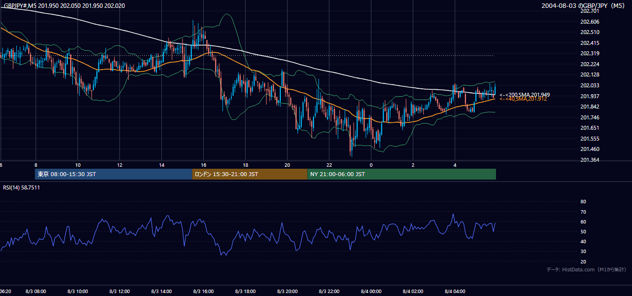
Task: Click price axis value 202.224
Action: 589,64
